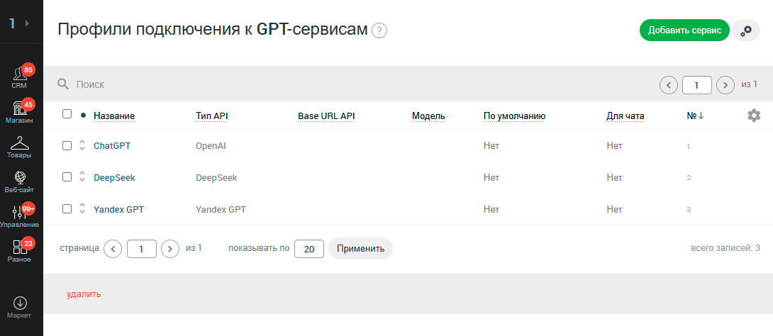This screenshot has height=336, width=773.
Task: Click the sort handle for ChatGPT row
Action: (x=82, y=146)
